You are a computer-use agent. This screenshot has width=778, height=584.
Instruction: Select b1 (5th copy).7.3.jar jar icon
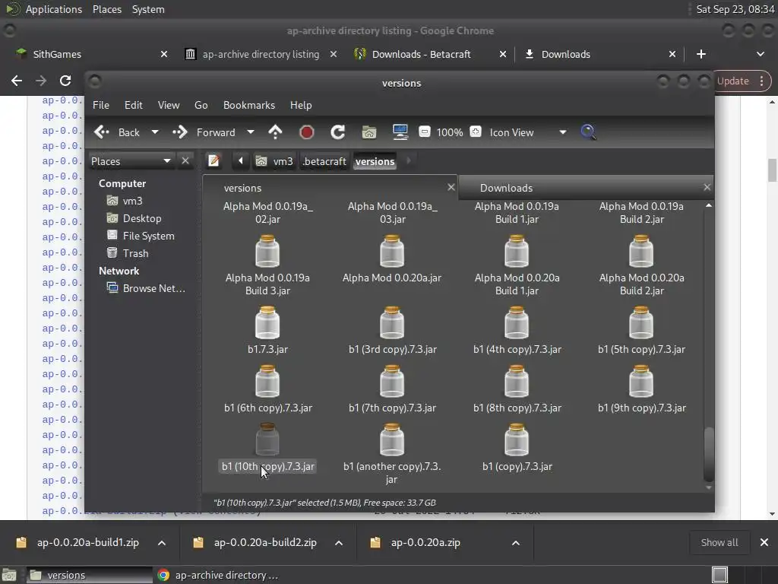click(x=641, y=322)
